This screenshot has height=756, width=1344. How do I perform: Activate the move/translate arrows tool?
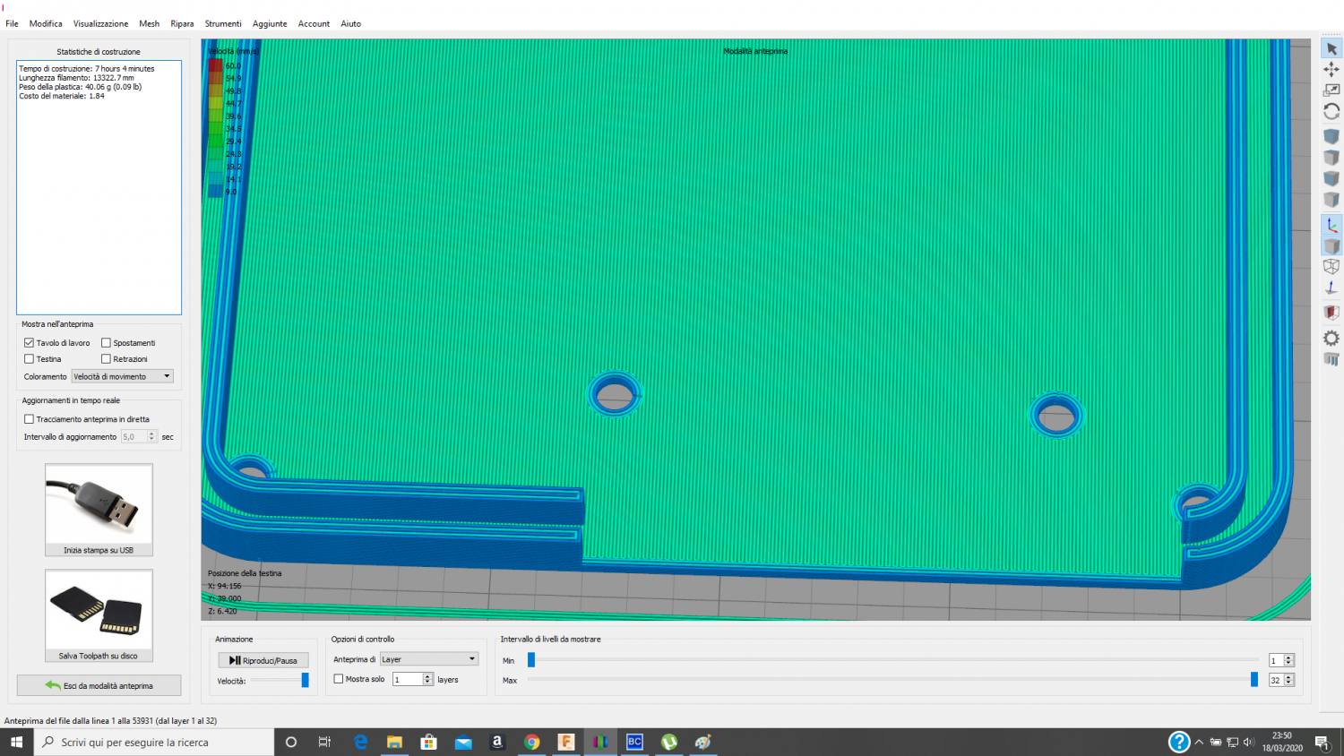1331,69
